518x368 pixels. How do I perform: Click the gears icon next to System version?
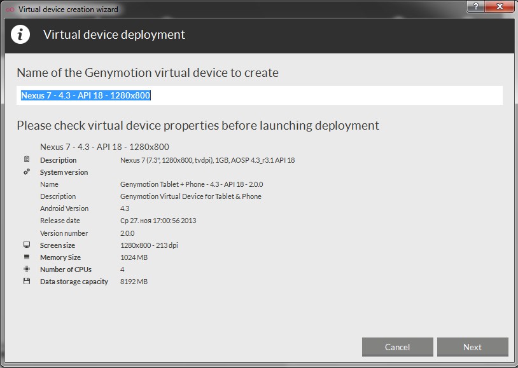point(27,172)
